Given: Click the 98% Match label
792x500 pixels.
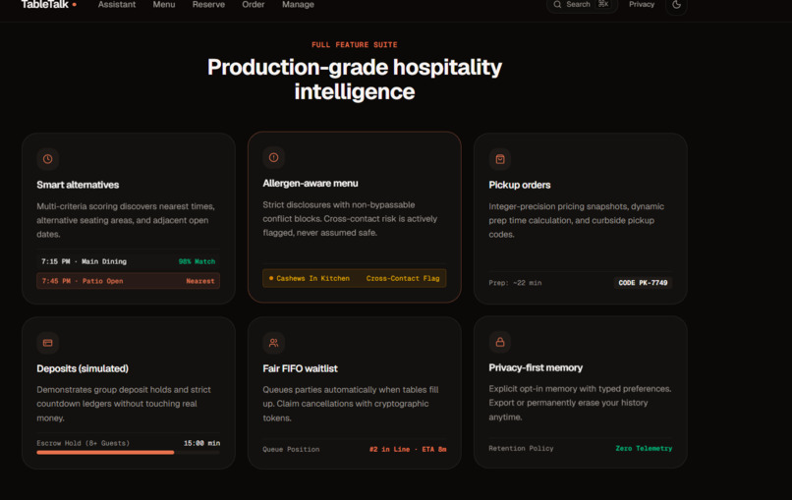Looking at the screenshot, I should pos(197,261).
